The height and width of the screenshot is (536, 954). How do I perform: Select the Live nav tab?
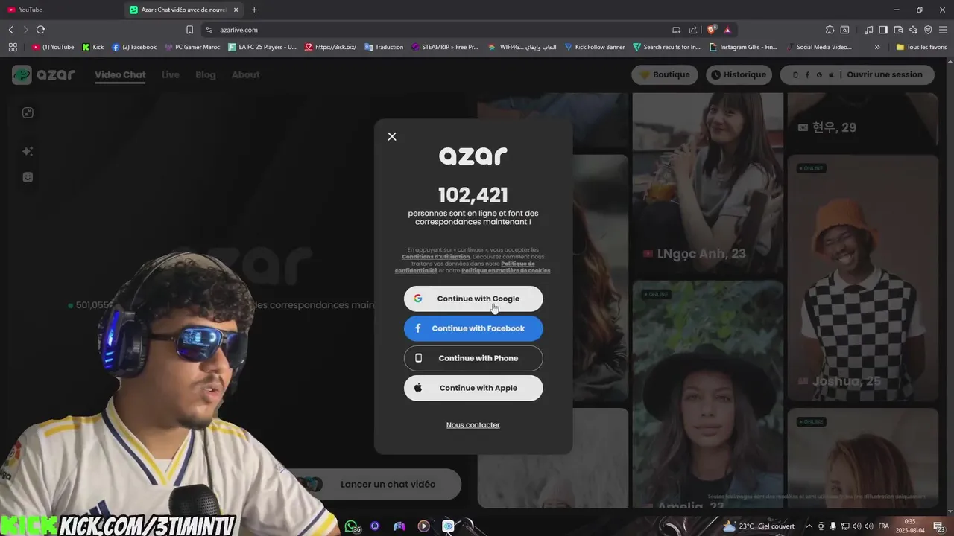[x=171, y=75]
